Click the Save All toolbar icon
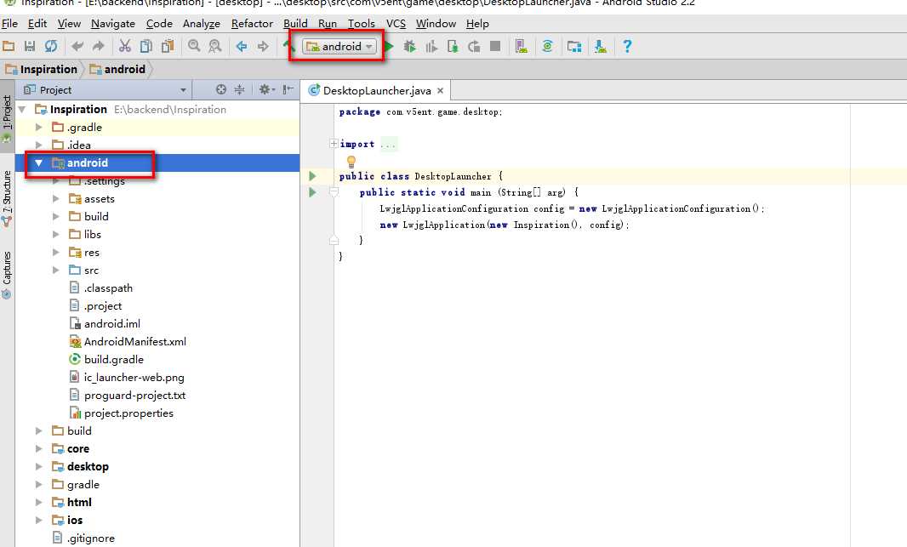Viewport: 907px width, 547px height. tap(30, 47)
